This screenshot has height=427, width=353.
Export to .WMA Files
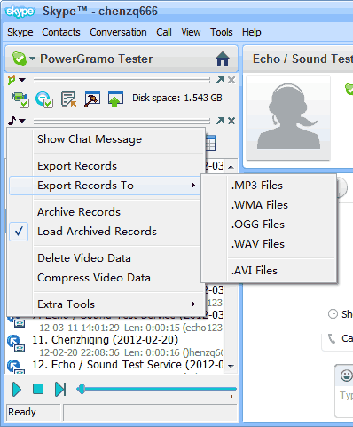point(269,205)
